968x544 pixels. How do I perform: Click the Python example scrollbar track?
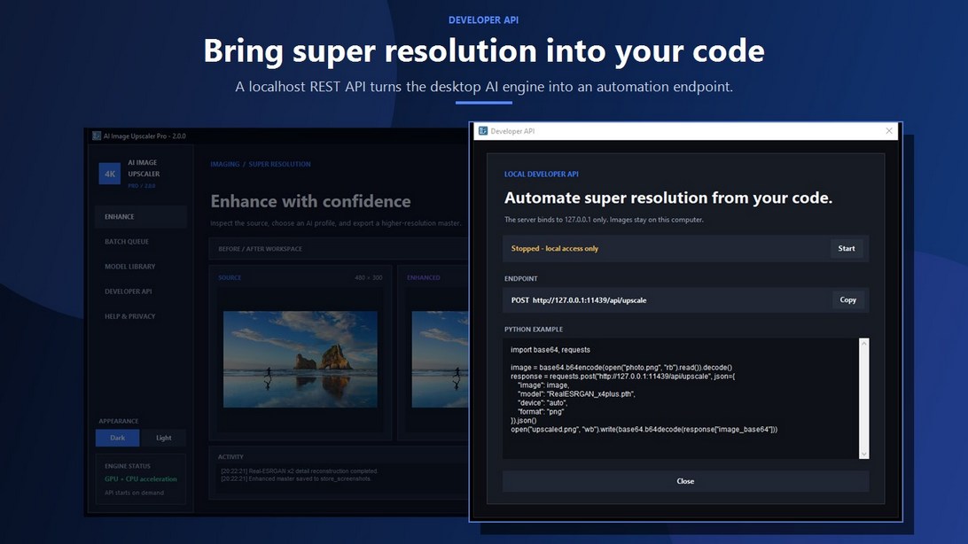click(863, 399)
